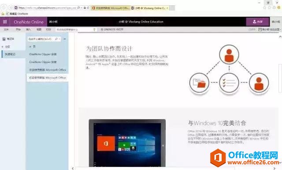
Task: Click the 共享 share button
Action: [x=257, y=22]
